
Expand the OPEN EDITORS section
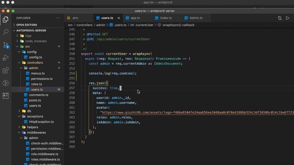point(38,25)
